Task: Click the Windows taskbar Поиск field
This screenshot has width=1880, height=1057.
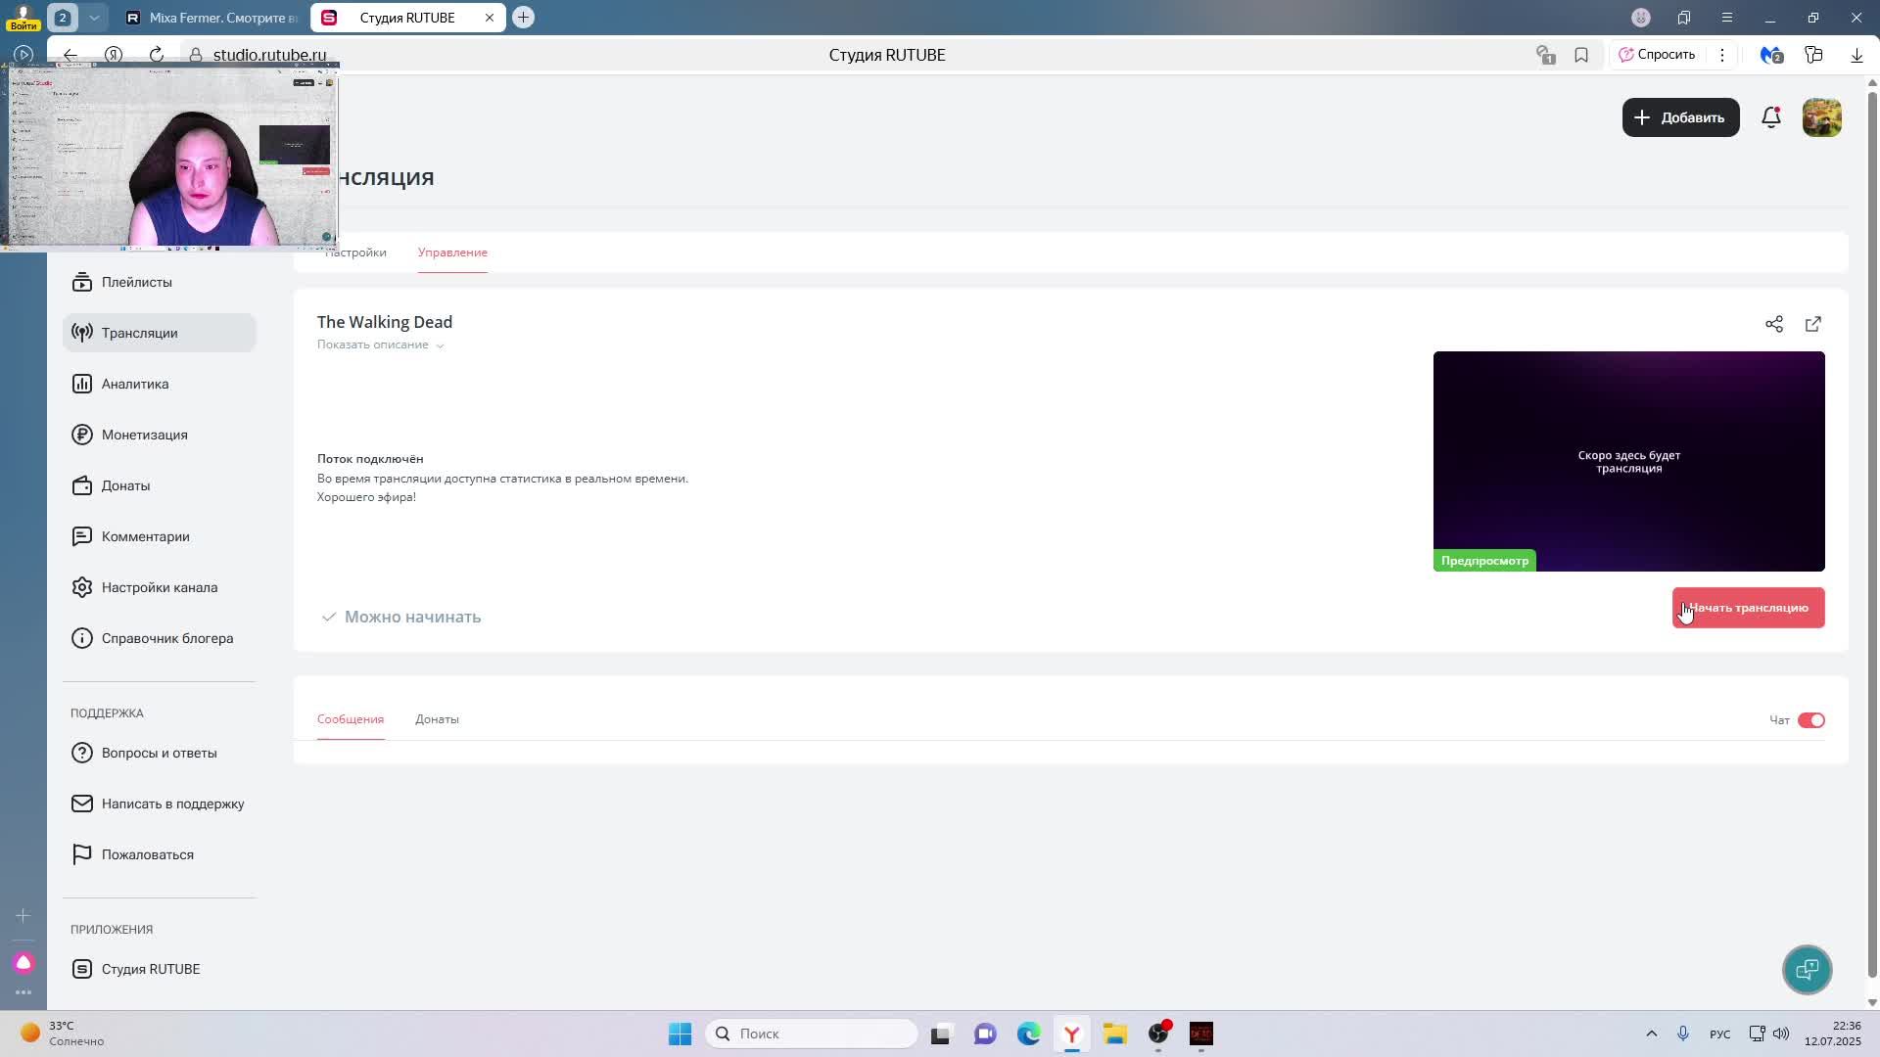Action: [813, 1034]
